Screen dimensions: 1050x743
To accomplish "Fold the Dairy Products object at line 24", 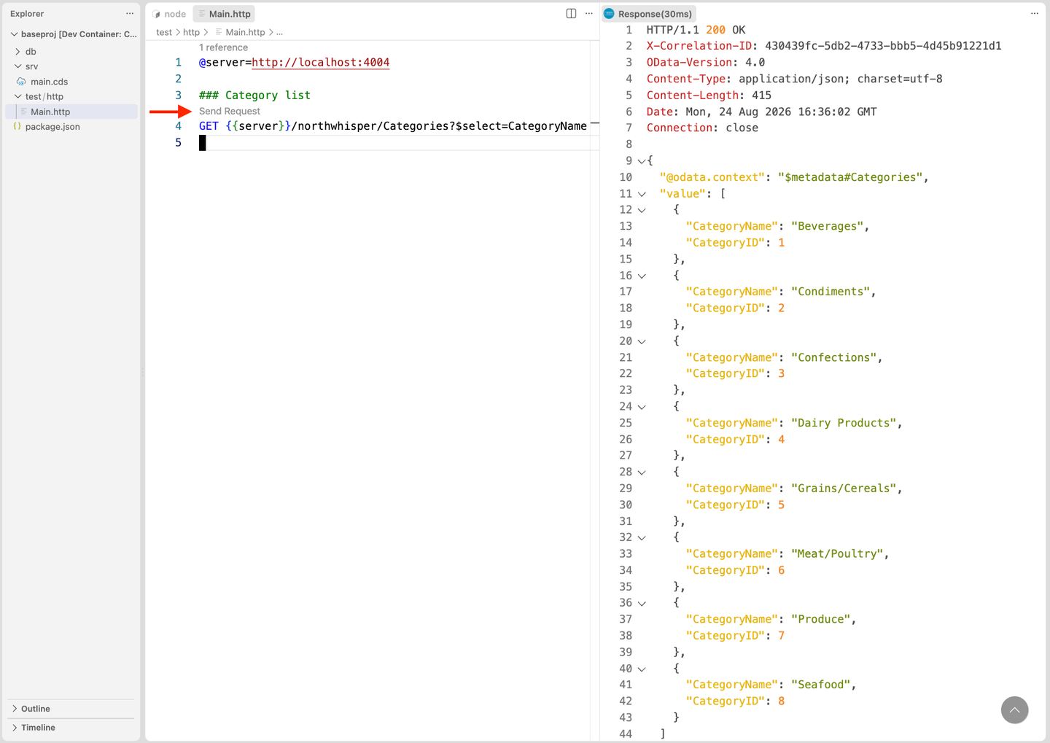I will [642, 407].
